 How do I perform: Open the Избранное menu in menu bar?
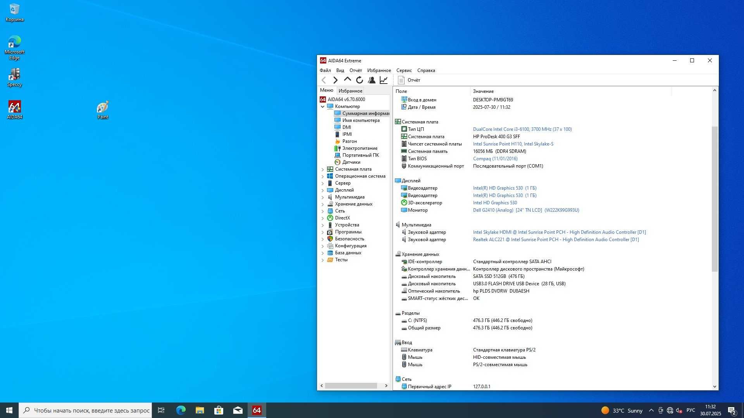379,70
